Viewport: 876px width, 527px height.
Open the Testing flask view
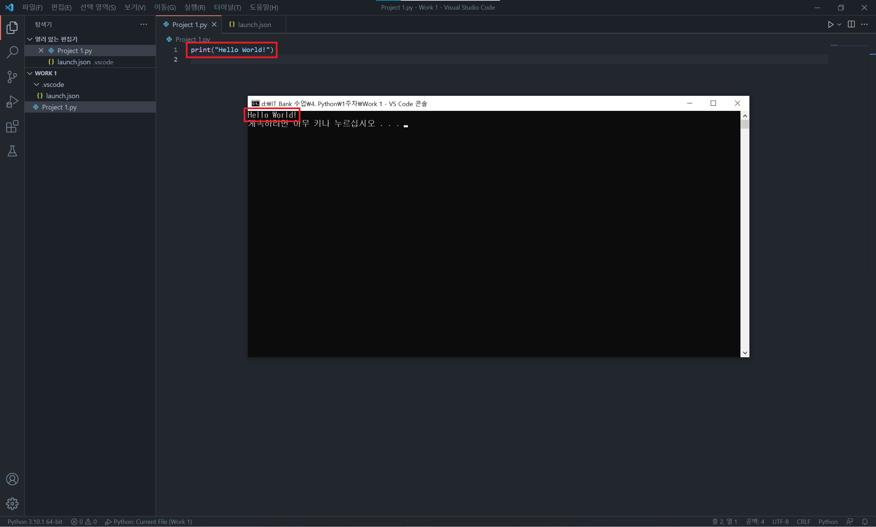12,151
